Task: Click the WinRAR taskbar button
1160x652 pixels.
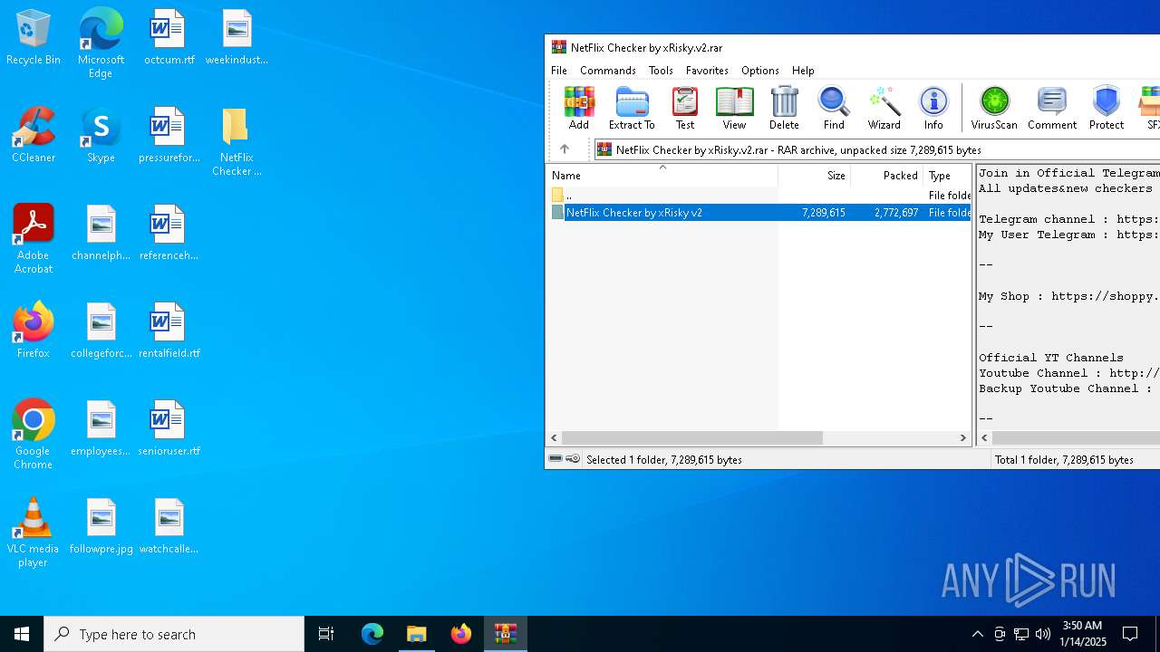Action: (x=506, y=634)
